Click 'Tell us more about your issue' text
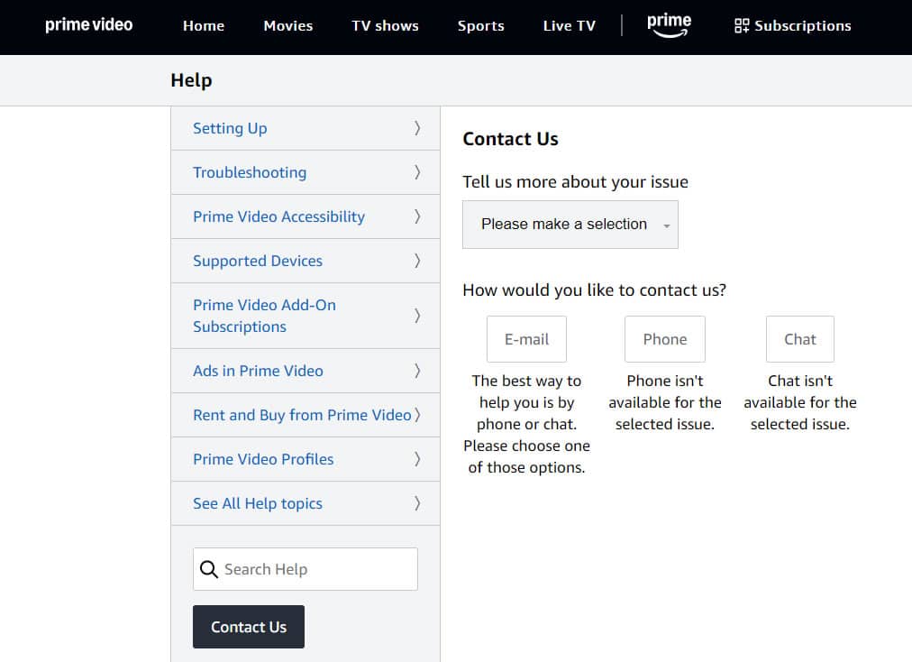The width and height of the screenshot is (912, 662). [575, 182]
